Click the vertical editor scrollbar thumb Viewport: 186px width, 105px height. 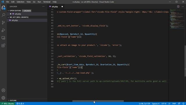[x=185, y=61]
